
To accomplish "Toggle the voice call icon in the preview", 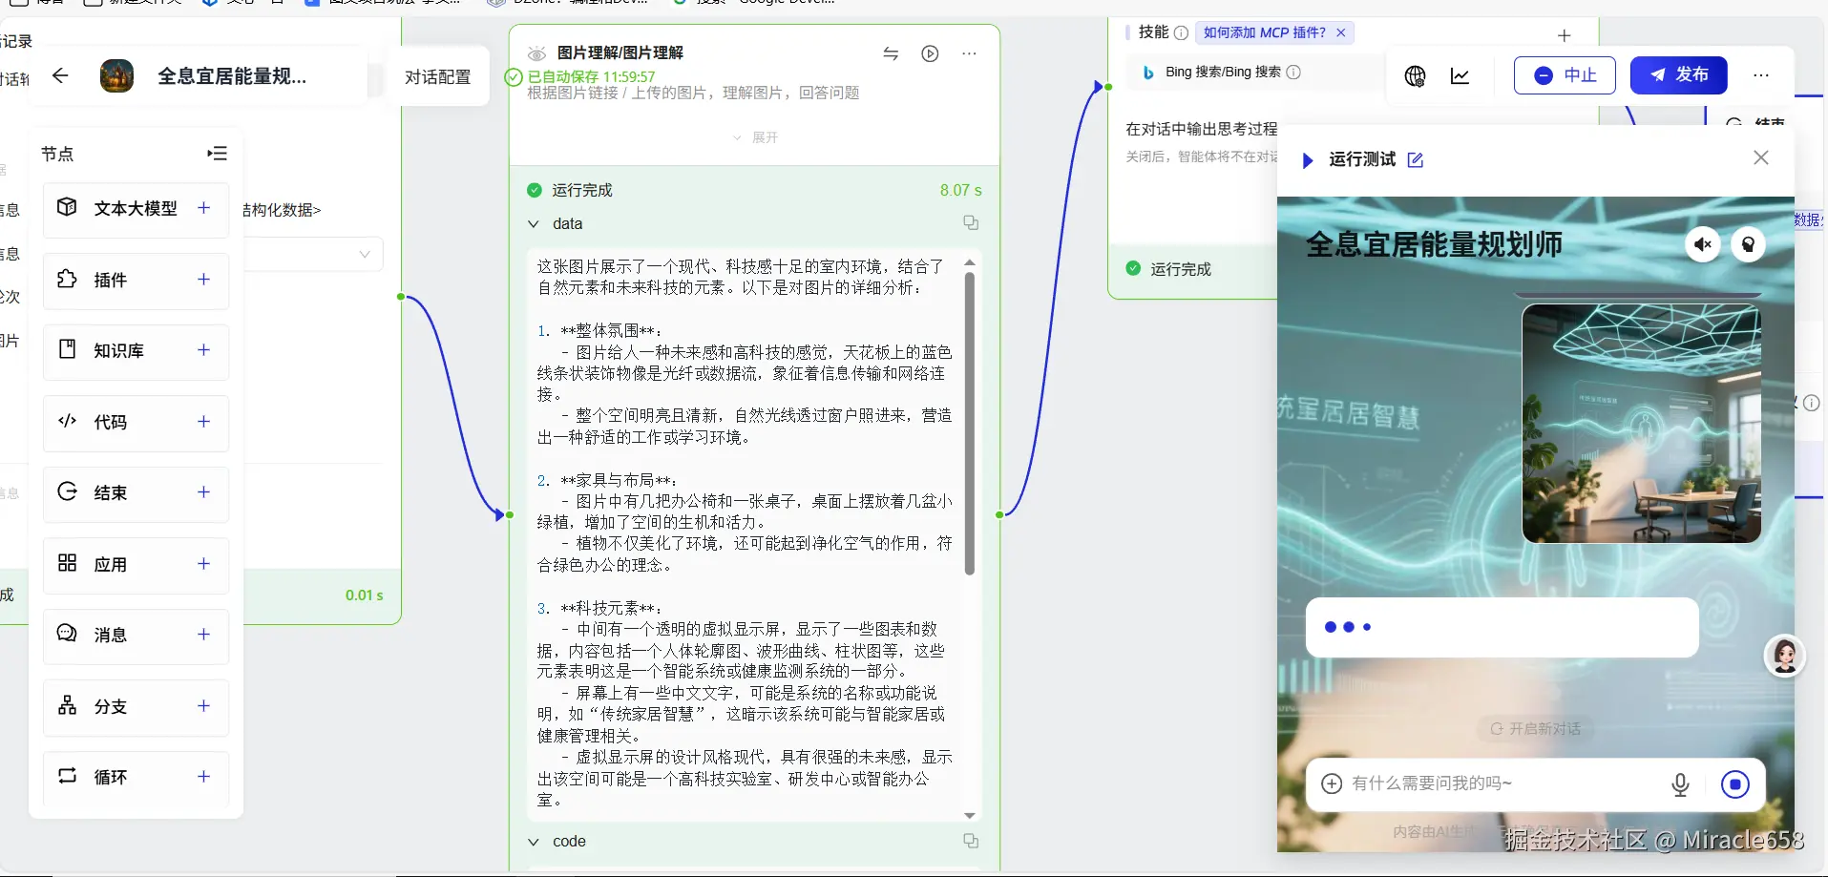I will tap(1750, 244).
